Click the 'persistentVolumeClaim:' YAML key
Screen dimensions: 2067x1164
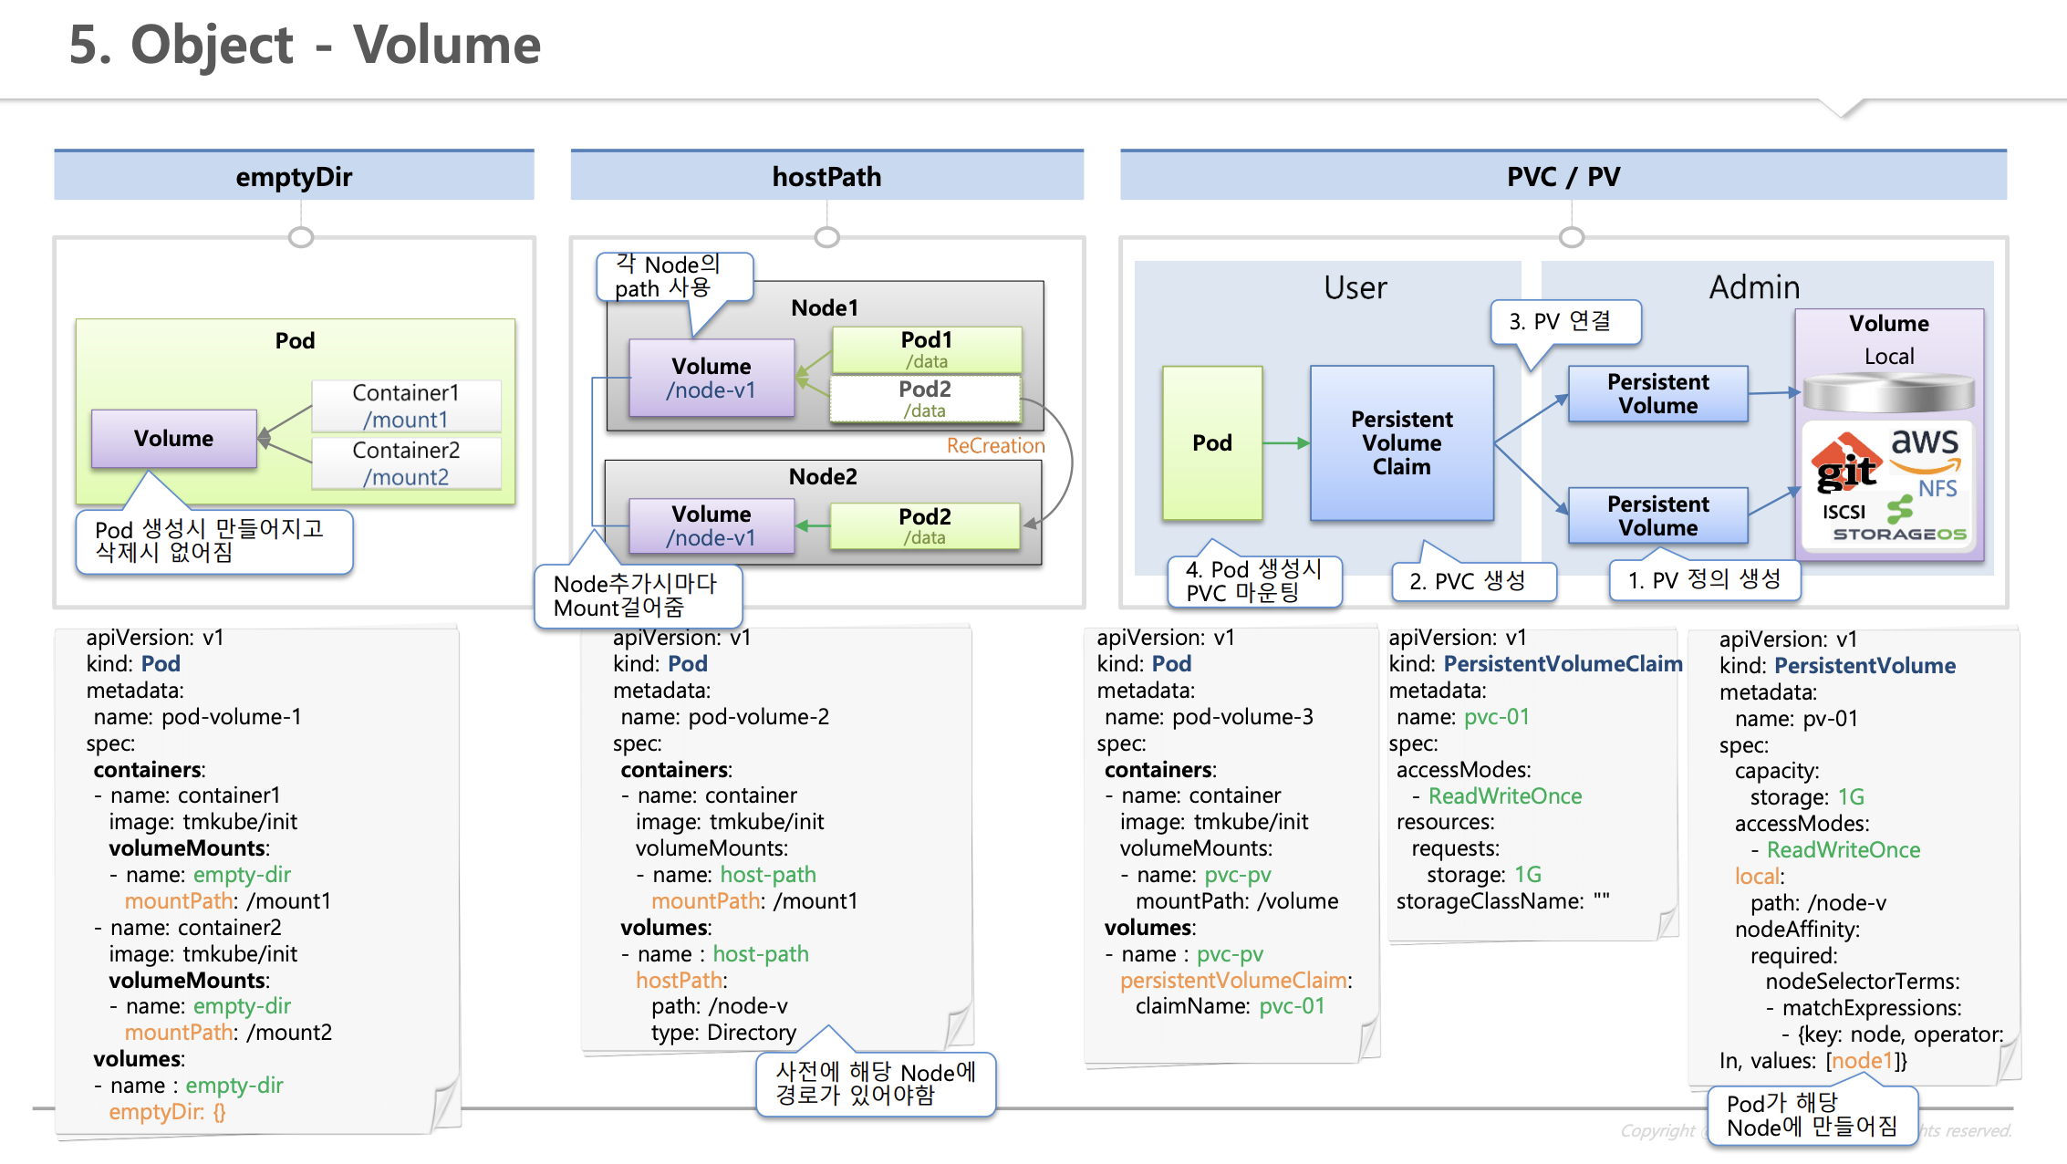1237,981
